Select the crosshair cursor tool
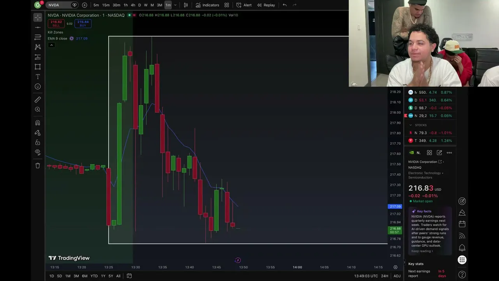 37,17
